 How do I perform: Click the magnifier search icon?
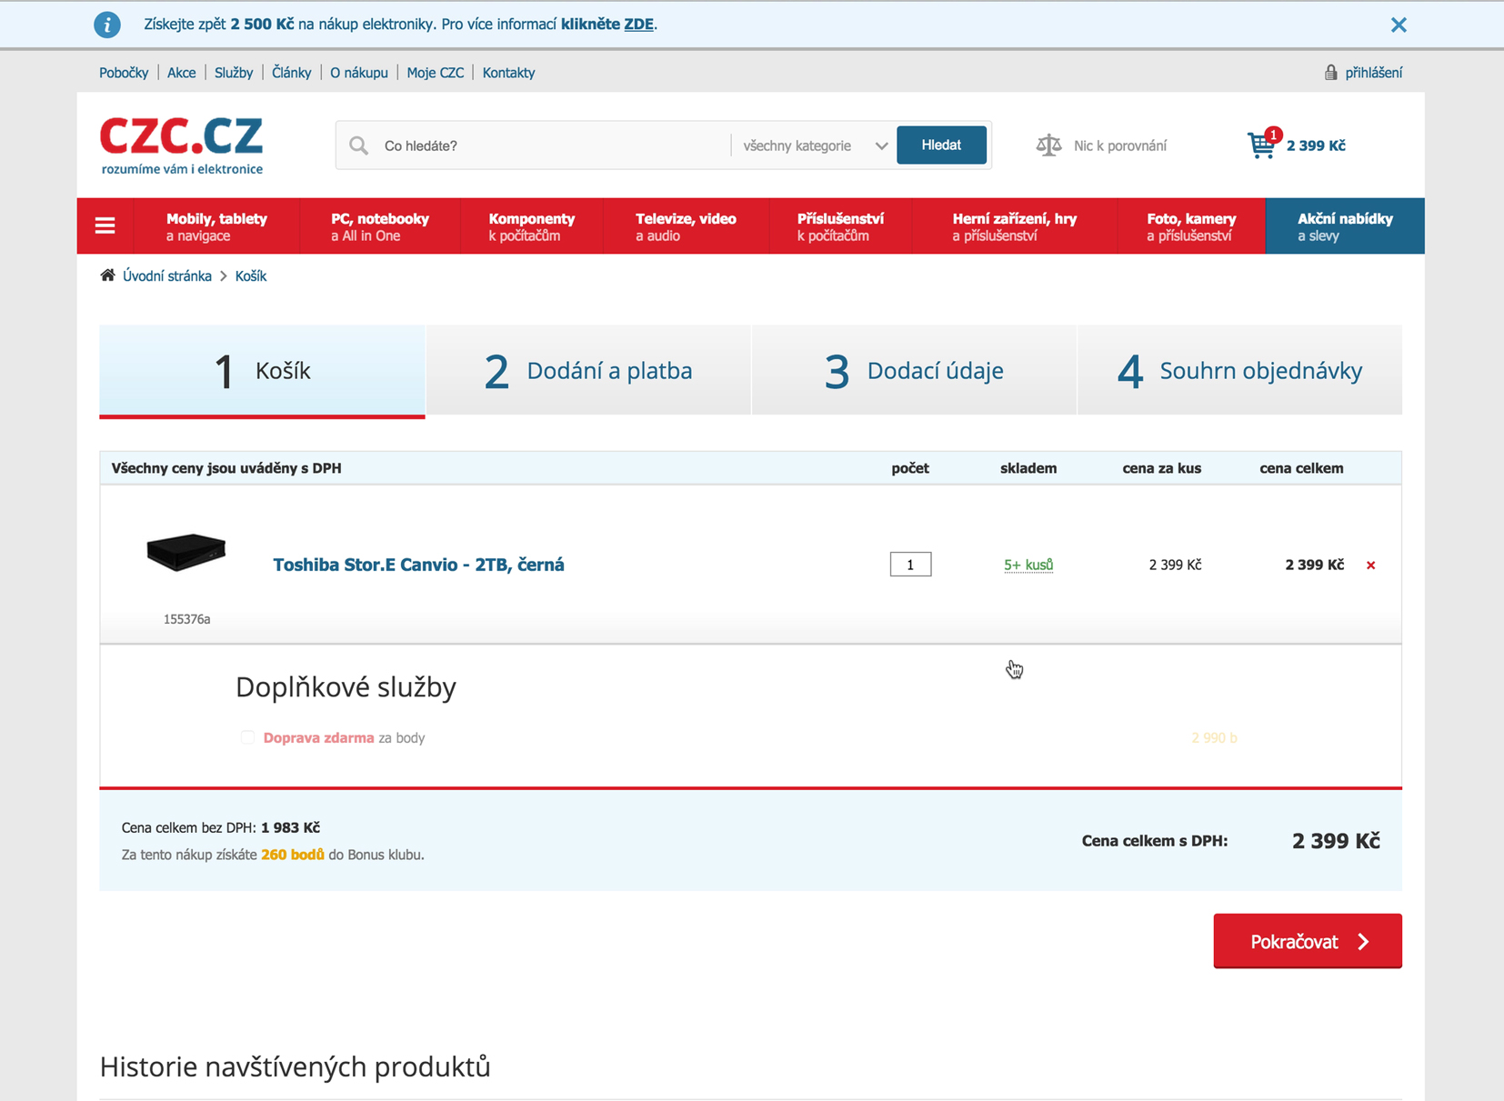[359, 145]
